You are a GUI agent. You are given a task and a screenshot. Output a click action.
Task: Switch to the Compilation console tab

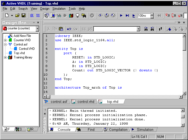pos(118,129)
